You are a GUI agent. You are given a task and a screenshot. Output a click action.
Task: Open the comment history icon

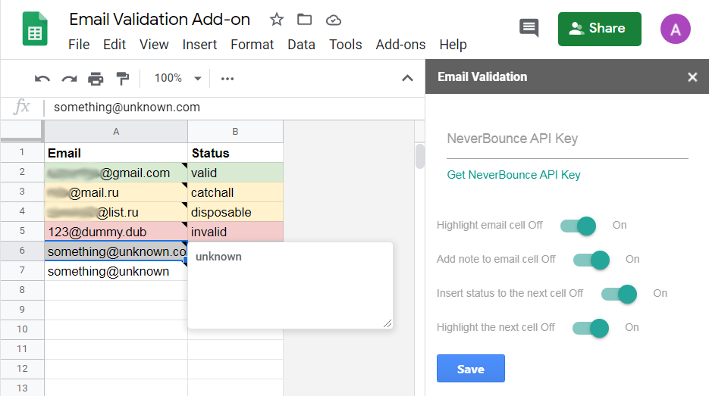coord(529,29)
